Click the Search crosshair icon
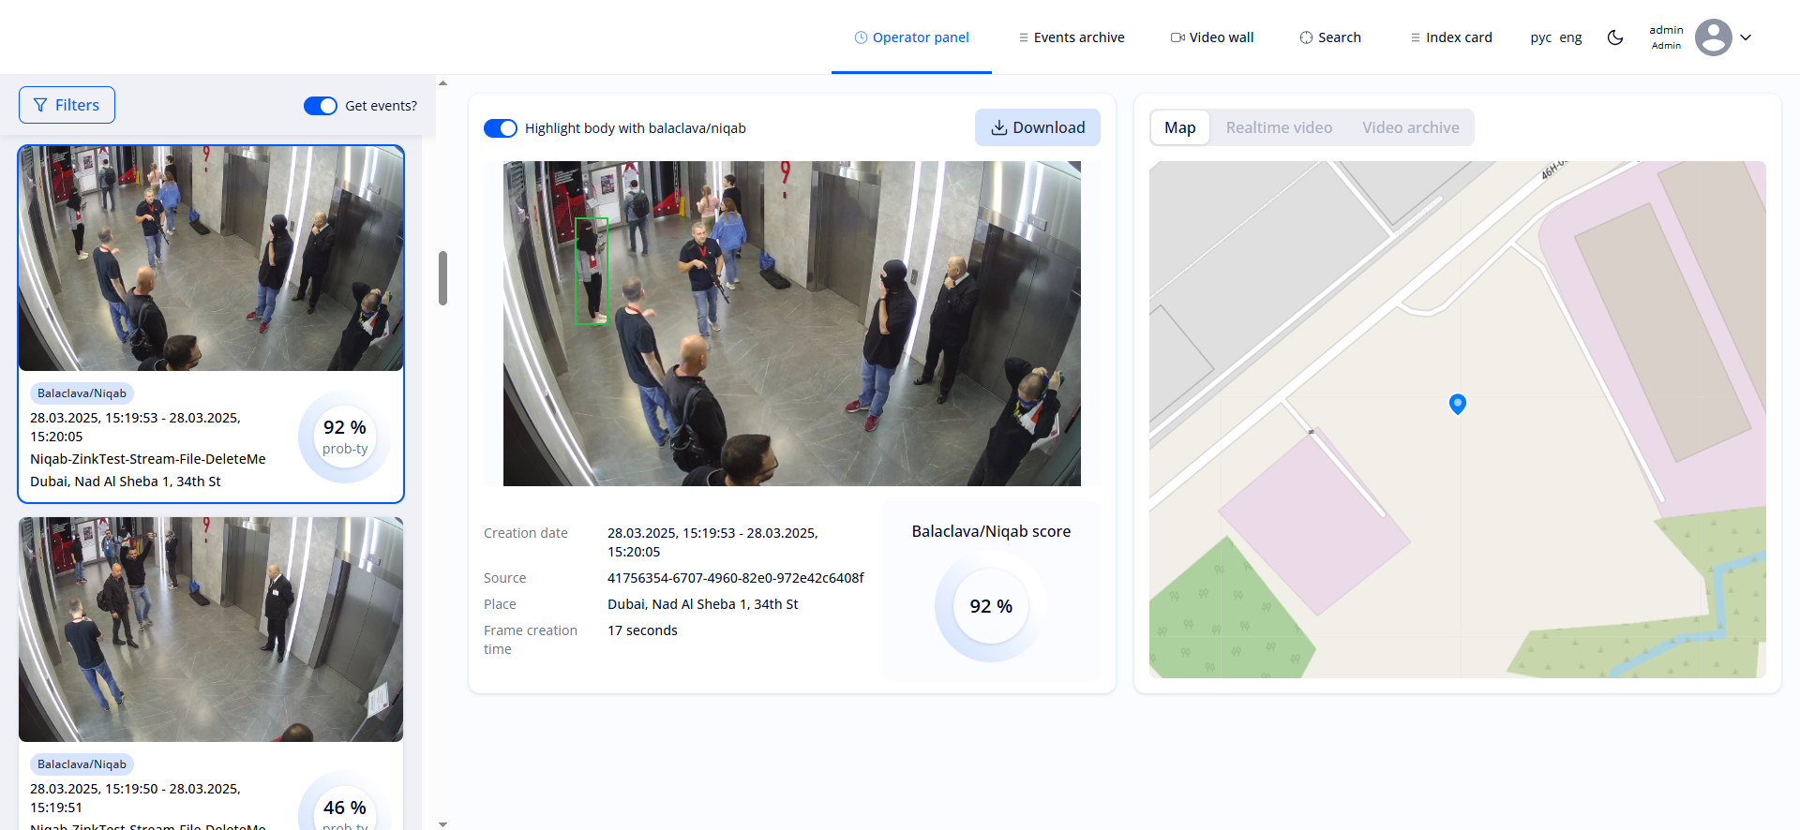This screenshot has width=1800, height=830. click(x=1306, y=37)
